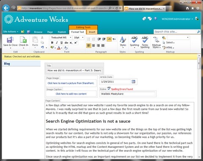
Task: Open browser Favorites star icon
Action: 192,8
